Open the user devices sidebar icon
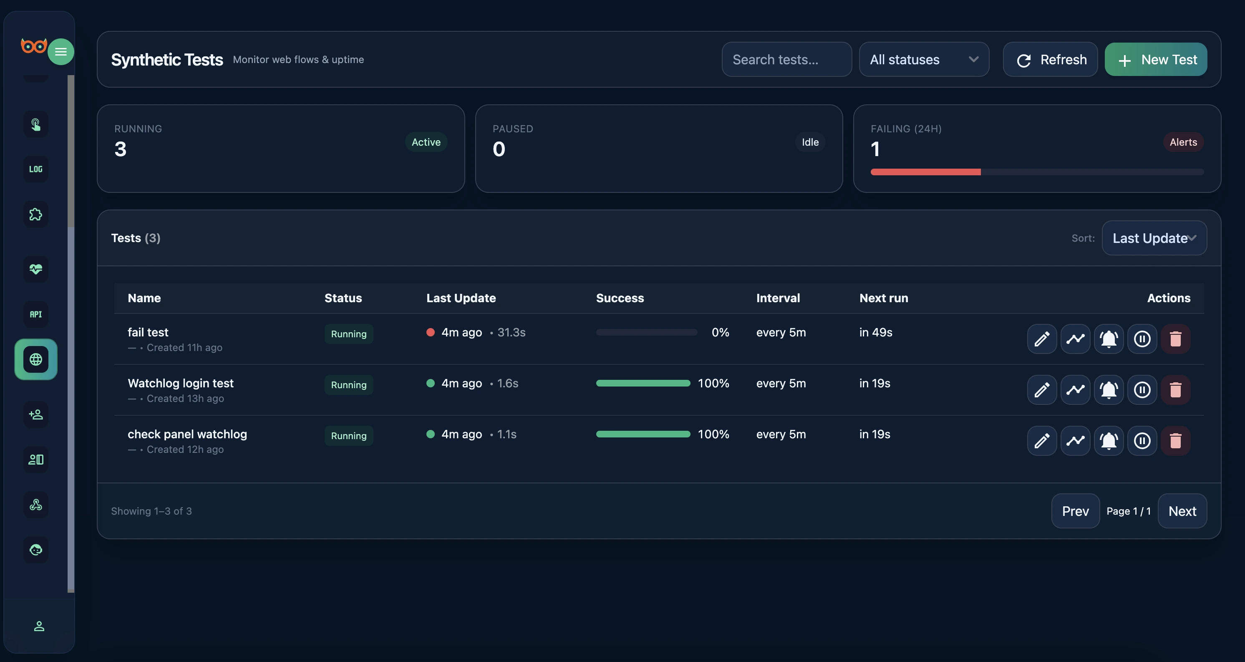The image size is (1245, 662). (x=36, y=460)
